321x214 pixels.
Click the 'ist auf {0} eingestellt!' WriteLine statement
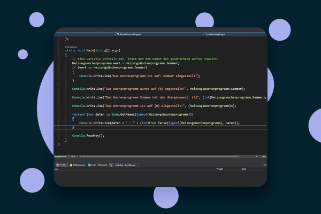click(154, 106)
